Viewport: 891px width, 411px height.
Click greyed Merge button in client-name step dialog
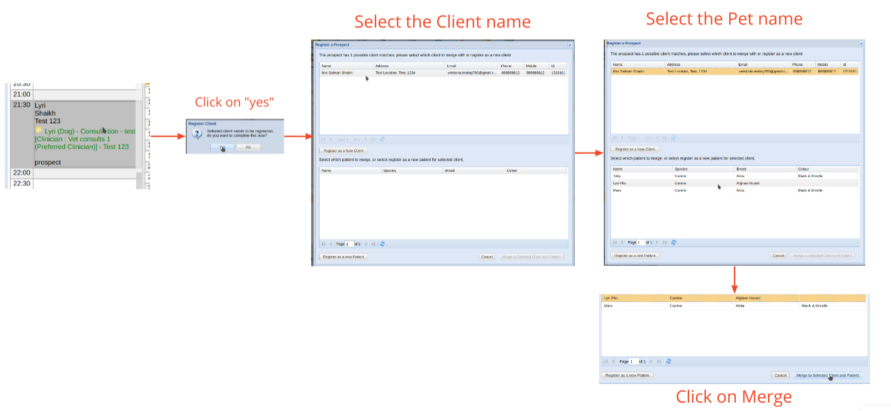pyautogui.click(x=530, y=256)
